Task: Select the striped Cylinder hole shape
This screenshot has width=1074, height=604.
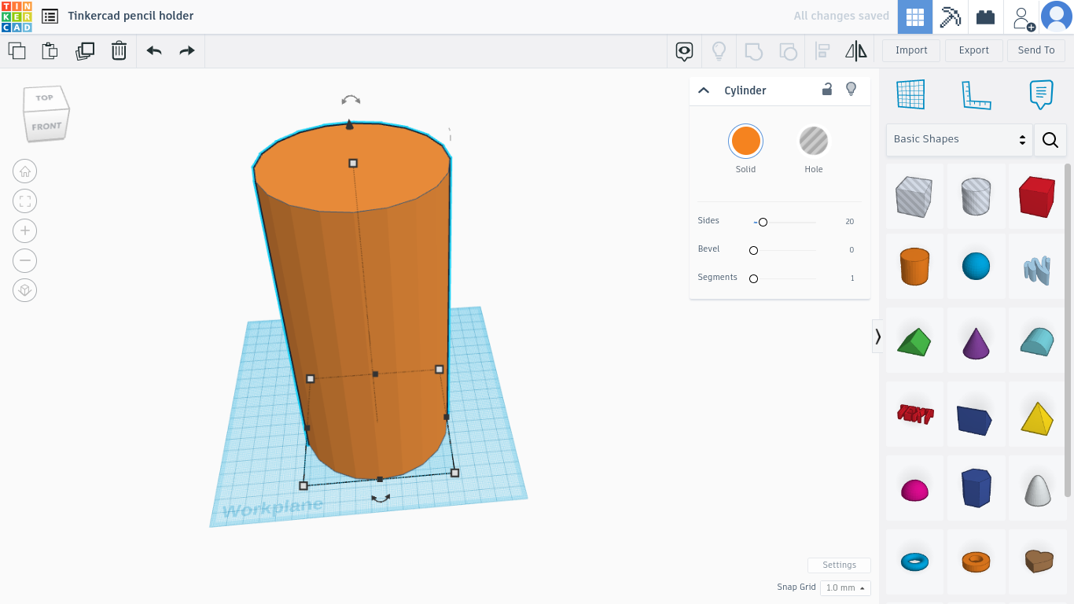Action: 976,197
